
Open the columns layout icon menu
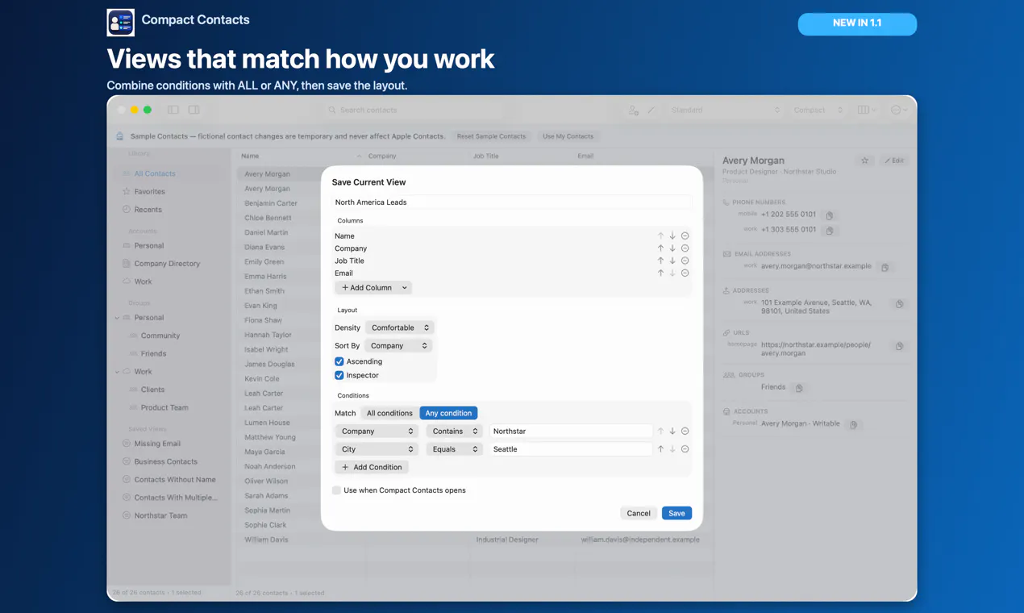(x=867, y=110)
